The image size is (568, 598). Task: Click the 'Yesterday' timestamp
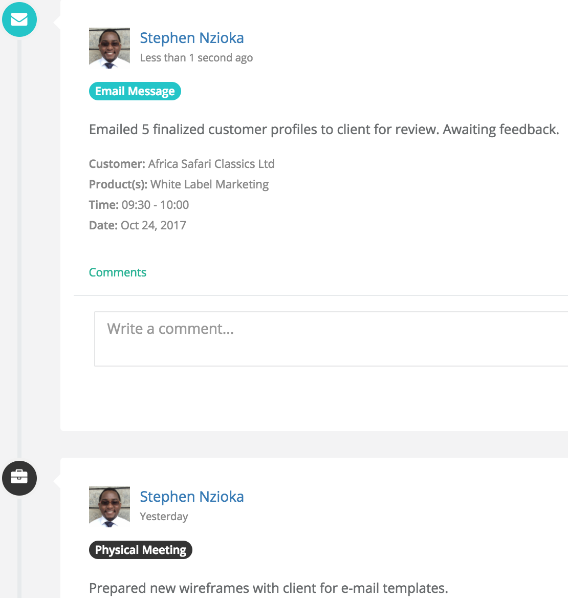point(164,517)
